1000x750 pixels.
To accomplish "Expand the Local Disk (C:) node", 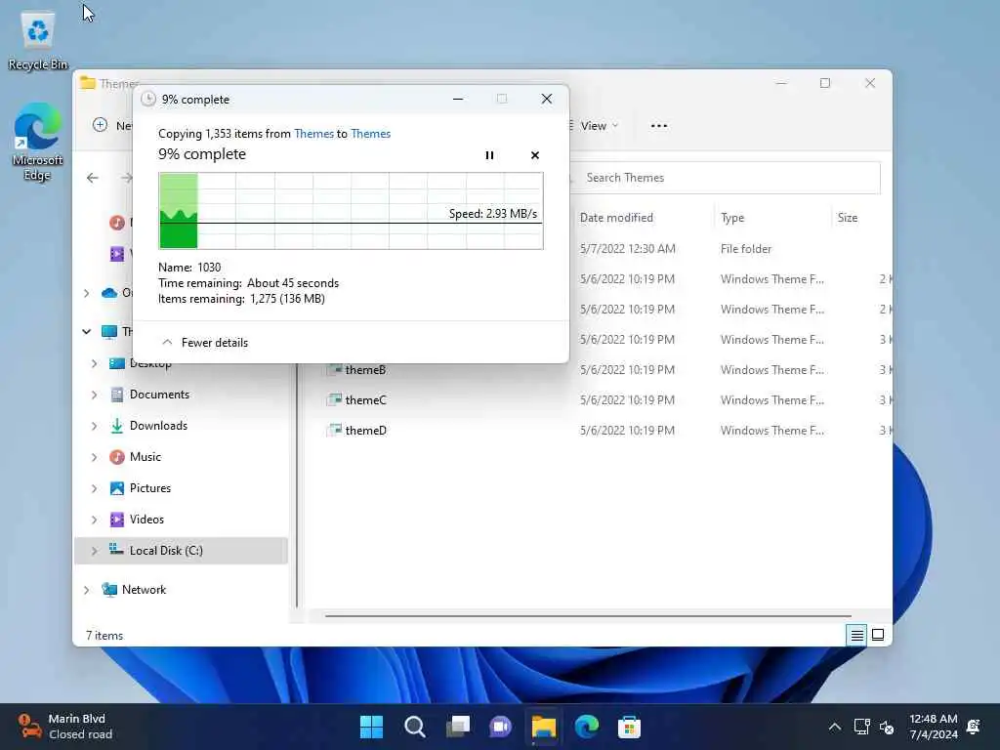I will pos(95,551).
